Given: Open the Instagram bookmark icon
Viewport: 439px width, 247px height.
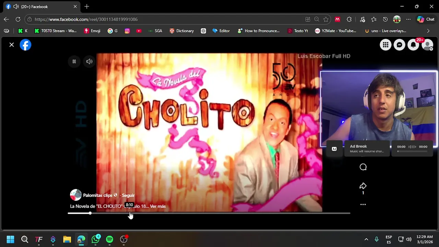Looking at the screenshot, I should pos(127,31).
